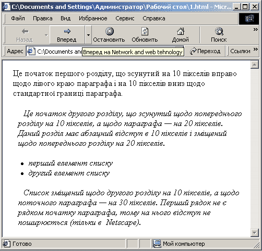Open the dropdown arrow next to Назад

[46, 35]
